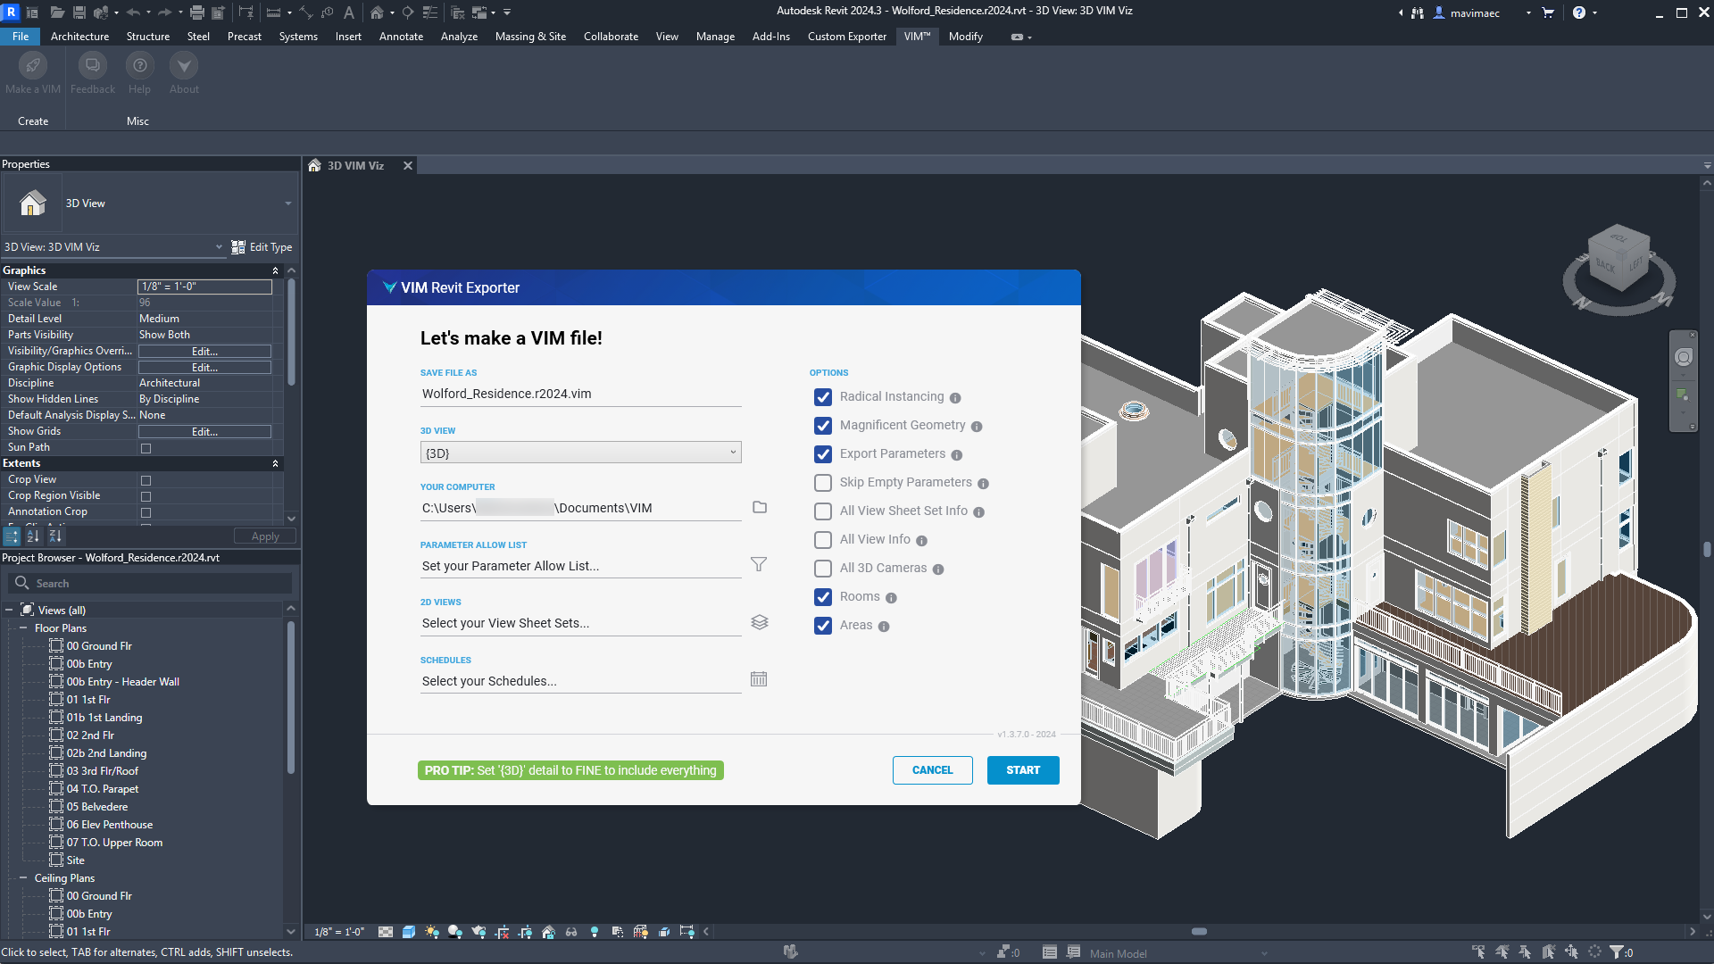Open the parameter allow list filter icon

pos(759,564)
